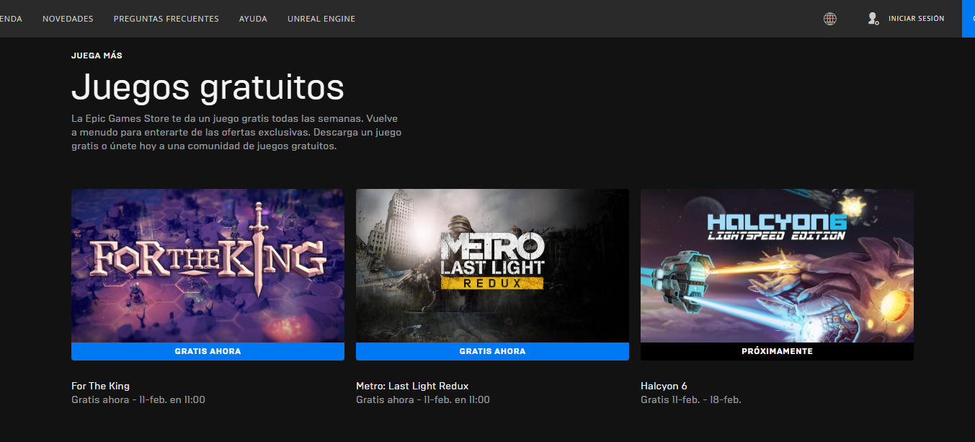The image size is (975, 442).
Task: Click free-until date under For The King
Action: point(138,399)
